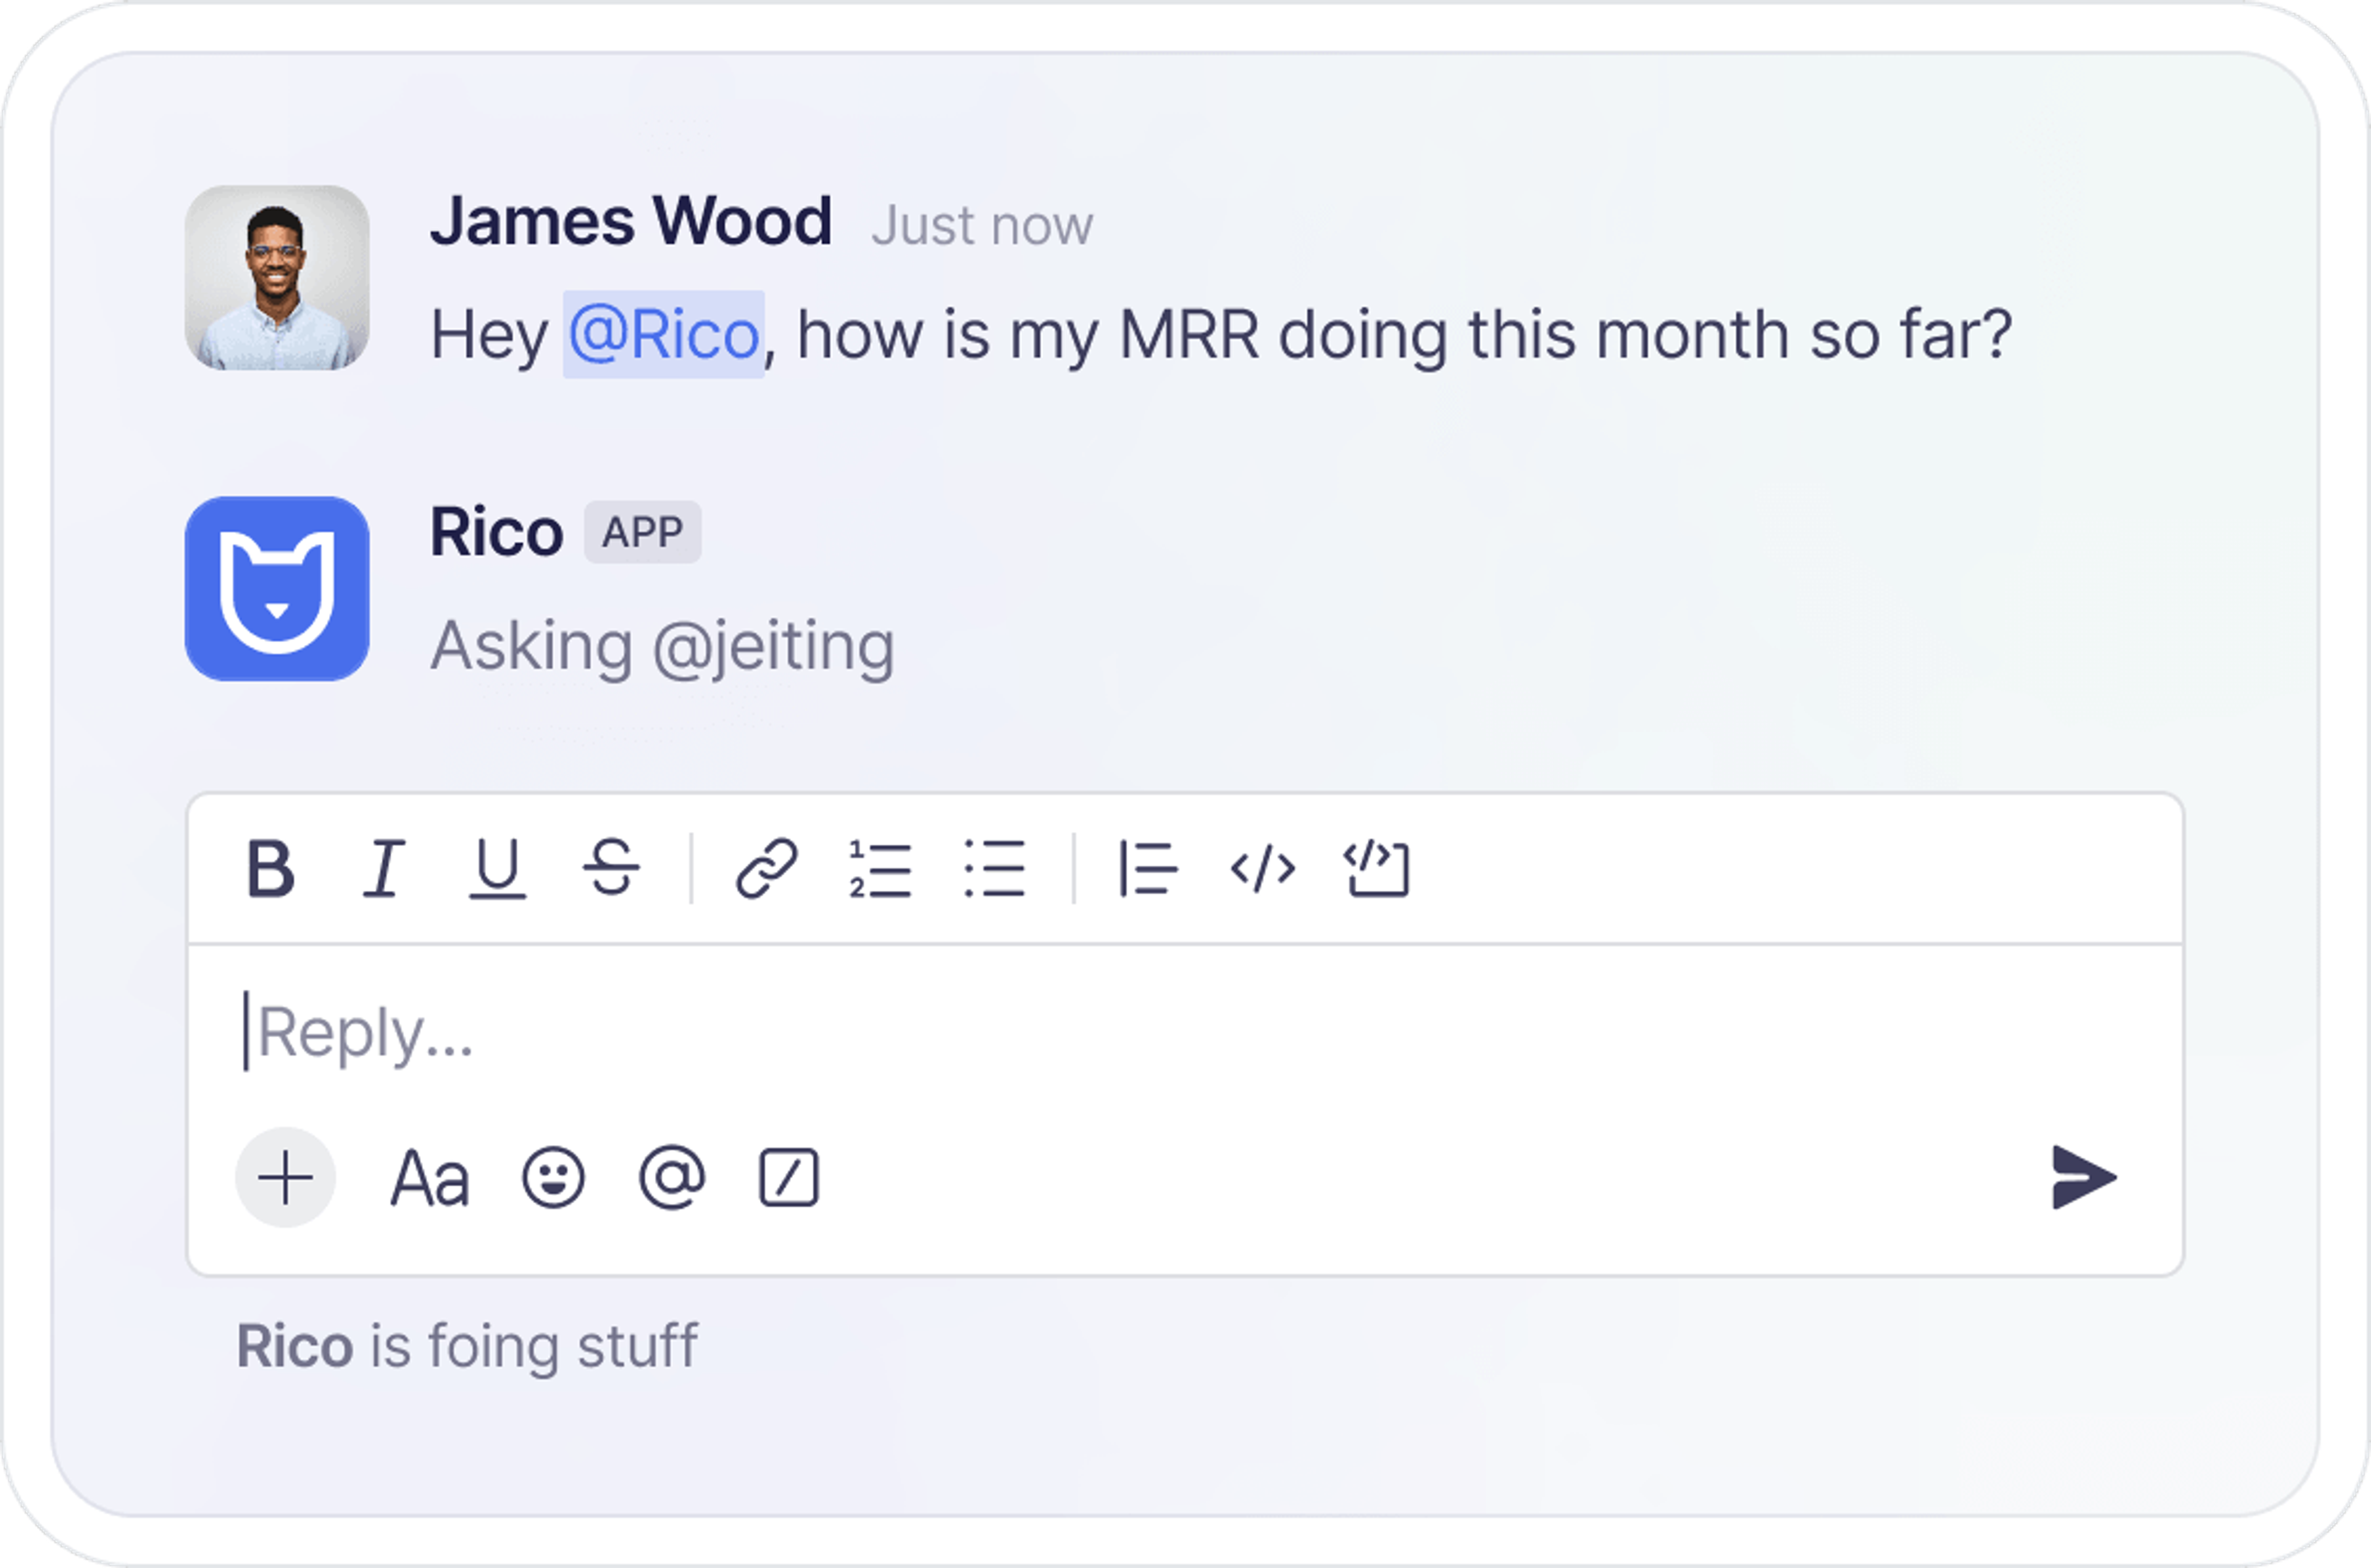Apply inline code formatting
The image size is (2371, 1568).
1262,868
